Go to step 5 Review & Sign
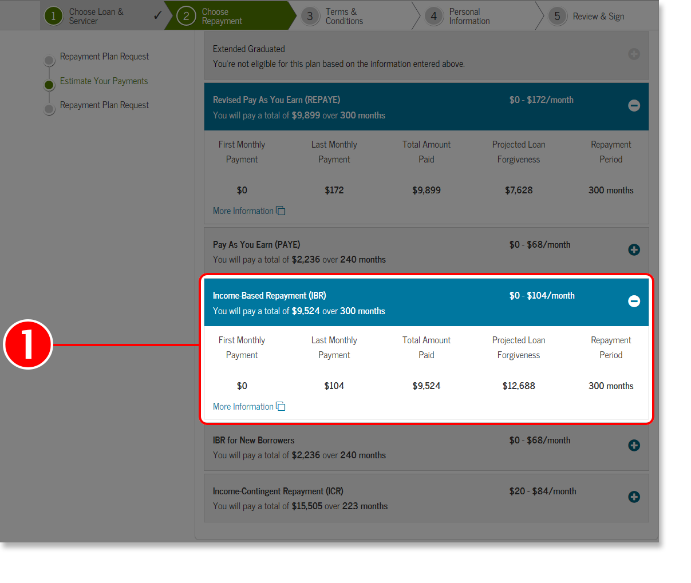Image resolution: width=691 pixels, height=583 pixels. [x=598, y=16]
